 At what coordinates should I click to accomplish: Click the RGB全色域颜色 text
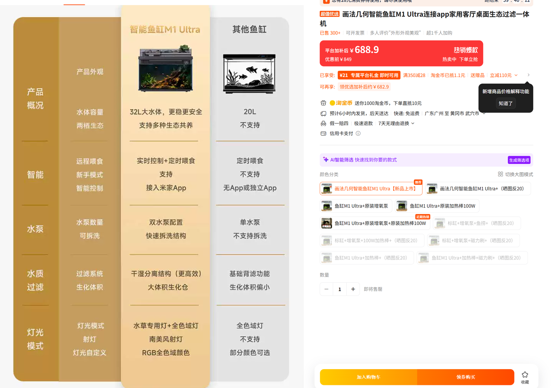pos(166,353)
